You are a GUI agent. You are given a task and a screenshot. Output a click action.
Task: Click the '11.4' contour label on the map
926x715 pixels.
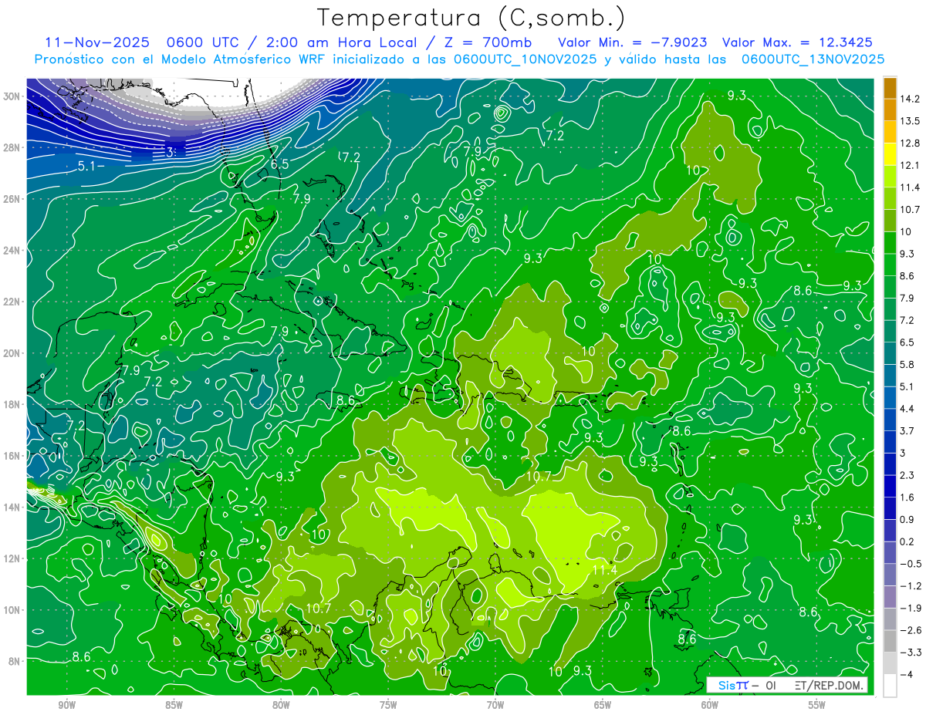605,570
